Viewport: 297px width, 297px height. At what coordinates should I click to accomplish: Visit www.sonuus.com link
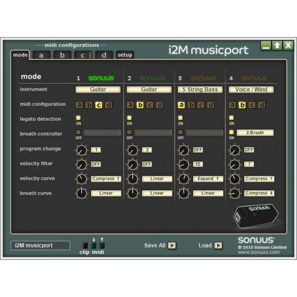pos(258,252)
